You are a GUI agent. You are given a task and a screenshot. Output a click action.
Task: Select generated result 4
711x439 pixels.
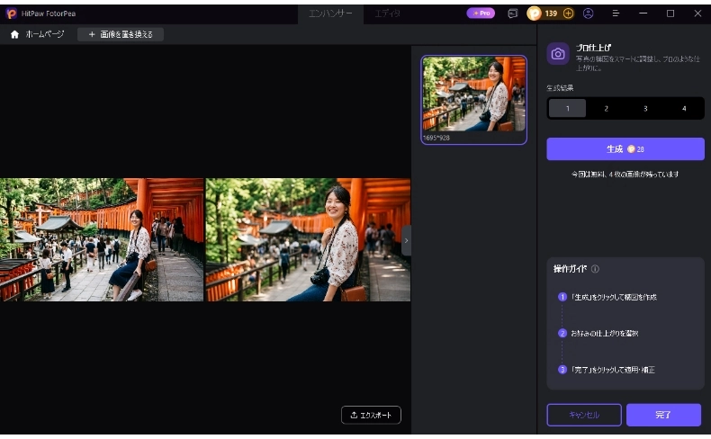[684, 108]
